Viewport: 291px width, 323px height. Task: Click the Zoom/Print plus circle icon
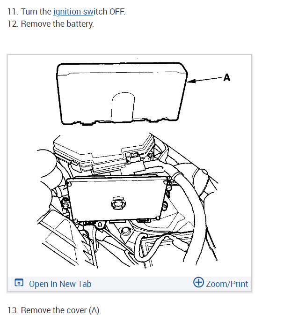198,282
